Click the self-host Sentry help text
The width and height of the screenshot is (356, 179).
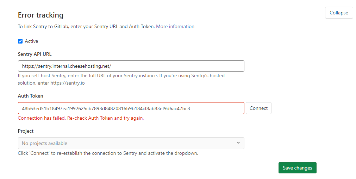pos(121,75)
